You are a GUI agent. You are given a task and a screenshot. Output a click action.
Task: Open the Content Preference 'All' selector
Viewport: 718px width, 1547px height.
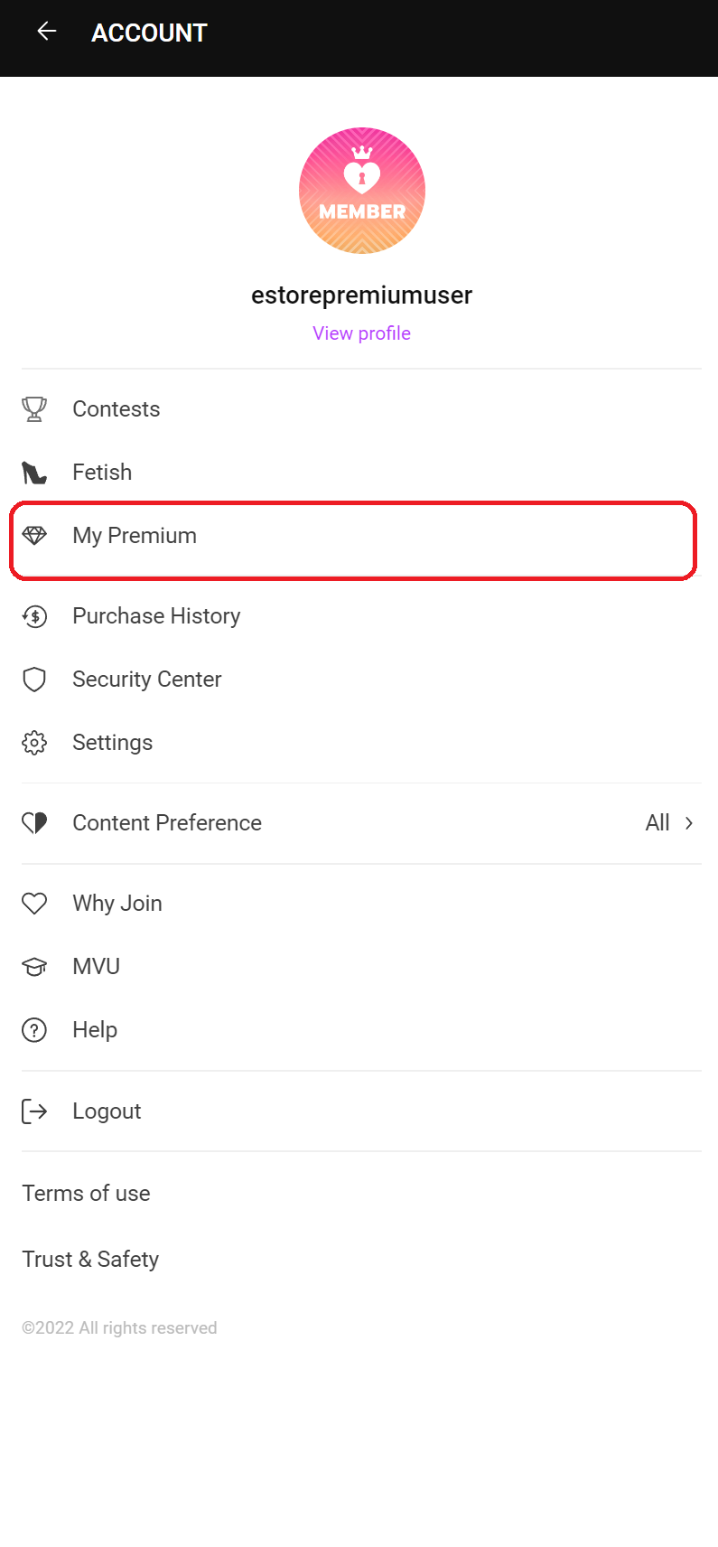tap(657, 823)
